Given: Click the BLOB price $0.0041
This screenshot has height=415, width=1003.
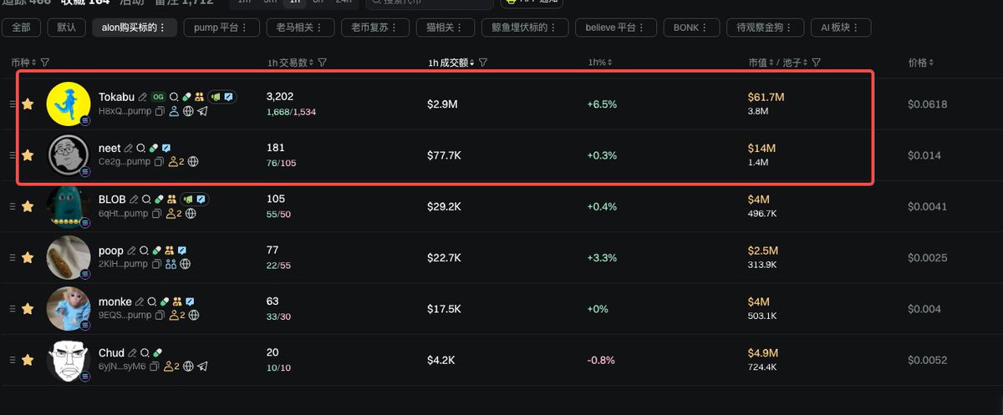Looking at the screenshot, I should click(x=928, y=206).
